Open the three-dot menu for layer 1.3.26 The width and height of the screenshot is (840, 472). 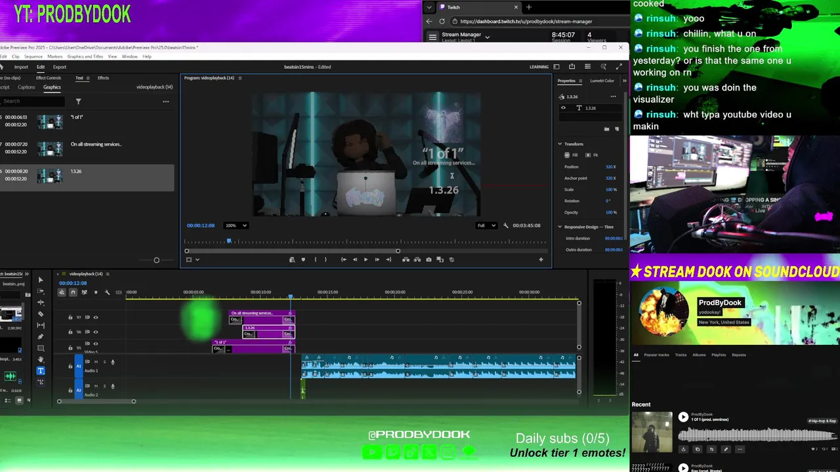point(613,96)
